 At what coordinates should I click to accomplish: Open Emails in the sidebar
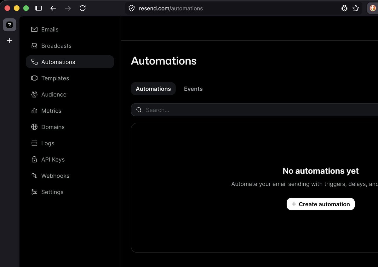pyautogui.click(x=70, y=29)
